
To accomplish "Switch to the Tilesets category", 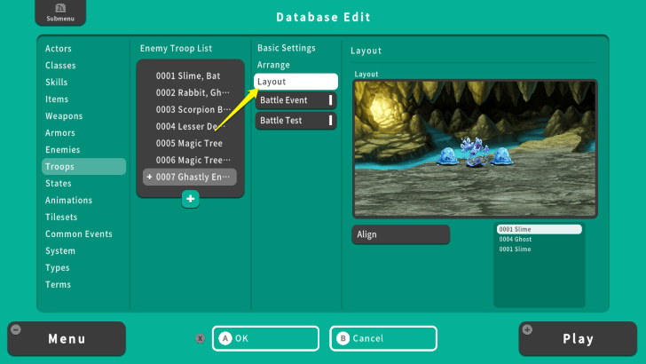I will 61,218.
